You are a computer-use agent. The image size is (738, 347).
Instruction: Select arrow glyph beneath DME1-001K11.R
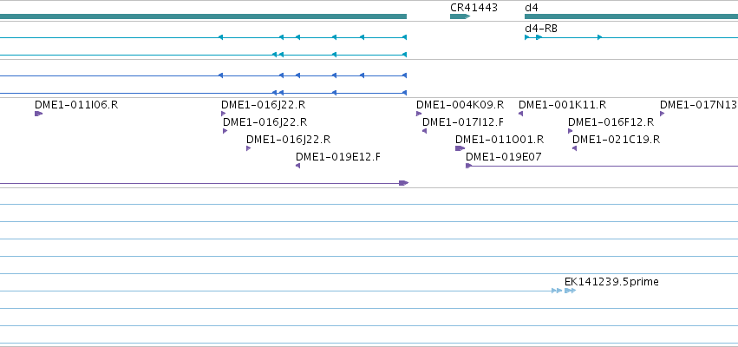click(520, 114)
